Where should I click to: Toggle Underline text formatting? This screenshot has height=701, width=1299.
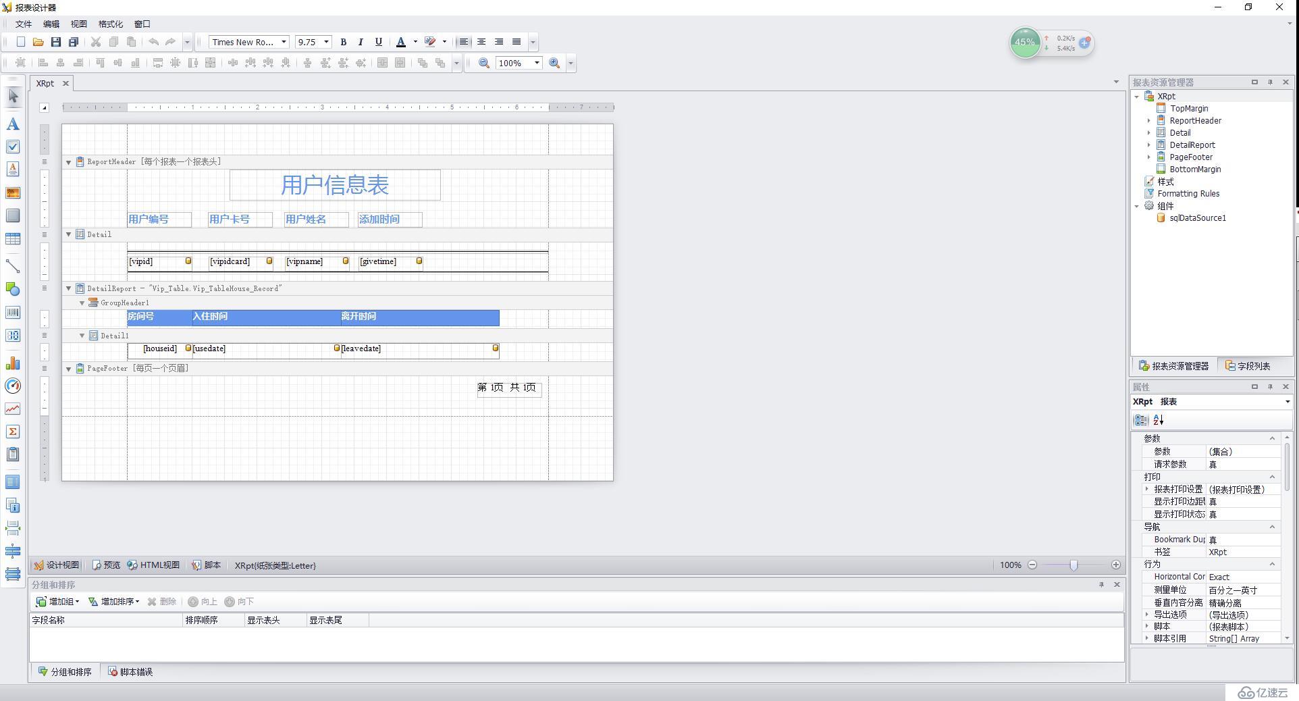379,42
